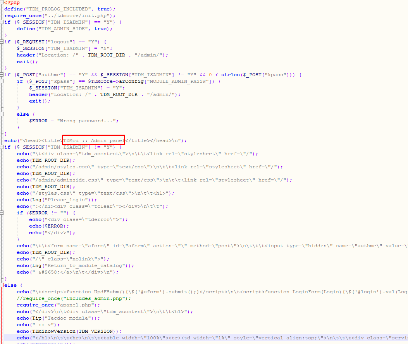Collapse the if $_POST["kpass"] password check block

tap(1, 81)
